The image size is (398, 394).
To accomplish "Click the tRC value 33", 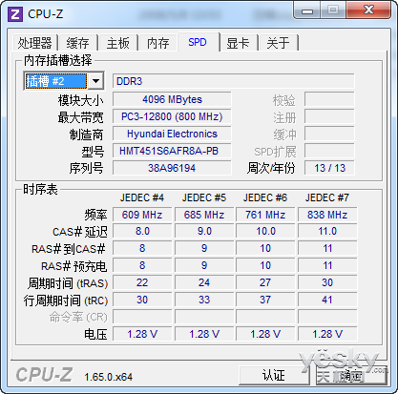I will [x=204, y=300].
